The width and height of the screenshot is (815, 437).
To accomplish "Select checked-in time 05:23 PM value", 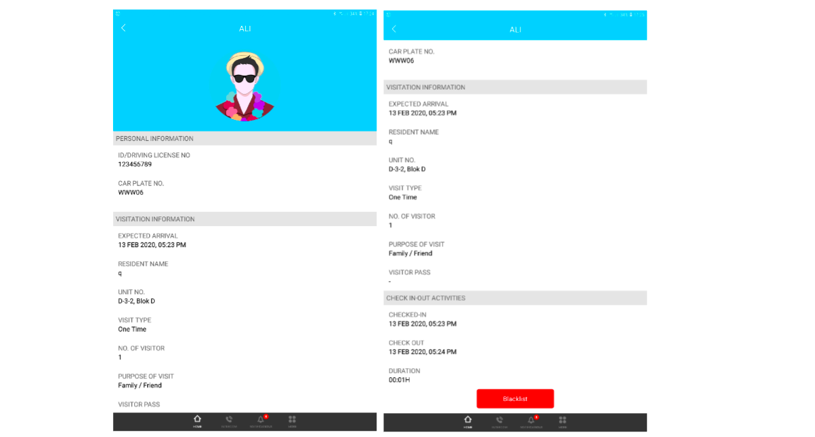I will (423, 324).
